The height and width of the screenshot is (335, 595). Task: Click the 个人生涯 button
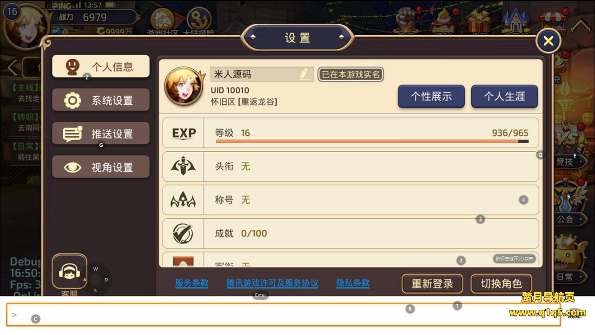[504, 96]
